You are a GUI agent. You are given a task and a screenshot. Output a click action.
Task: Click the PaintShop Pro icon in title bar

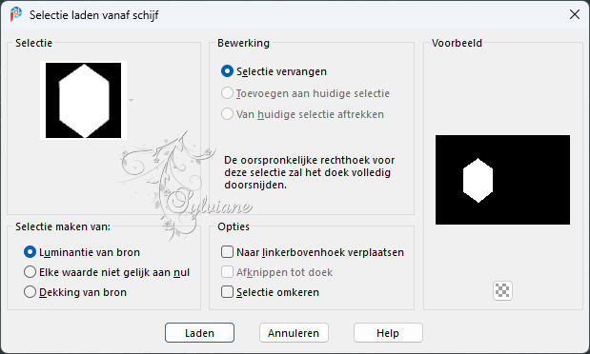pyautogui.click(x=15, y=14)
